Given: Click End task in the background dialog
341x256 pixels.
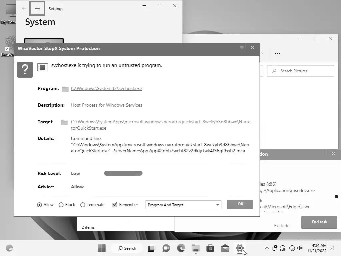Looking at the screenshot, I should [x=319, y=222].
